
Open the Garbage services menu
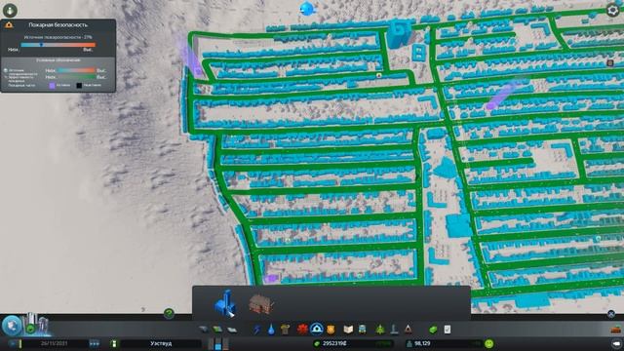285,330
